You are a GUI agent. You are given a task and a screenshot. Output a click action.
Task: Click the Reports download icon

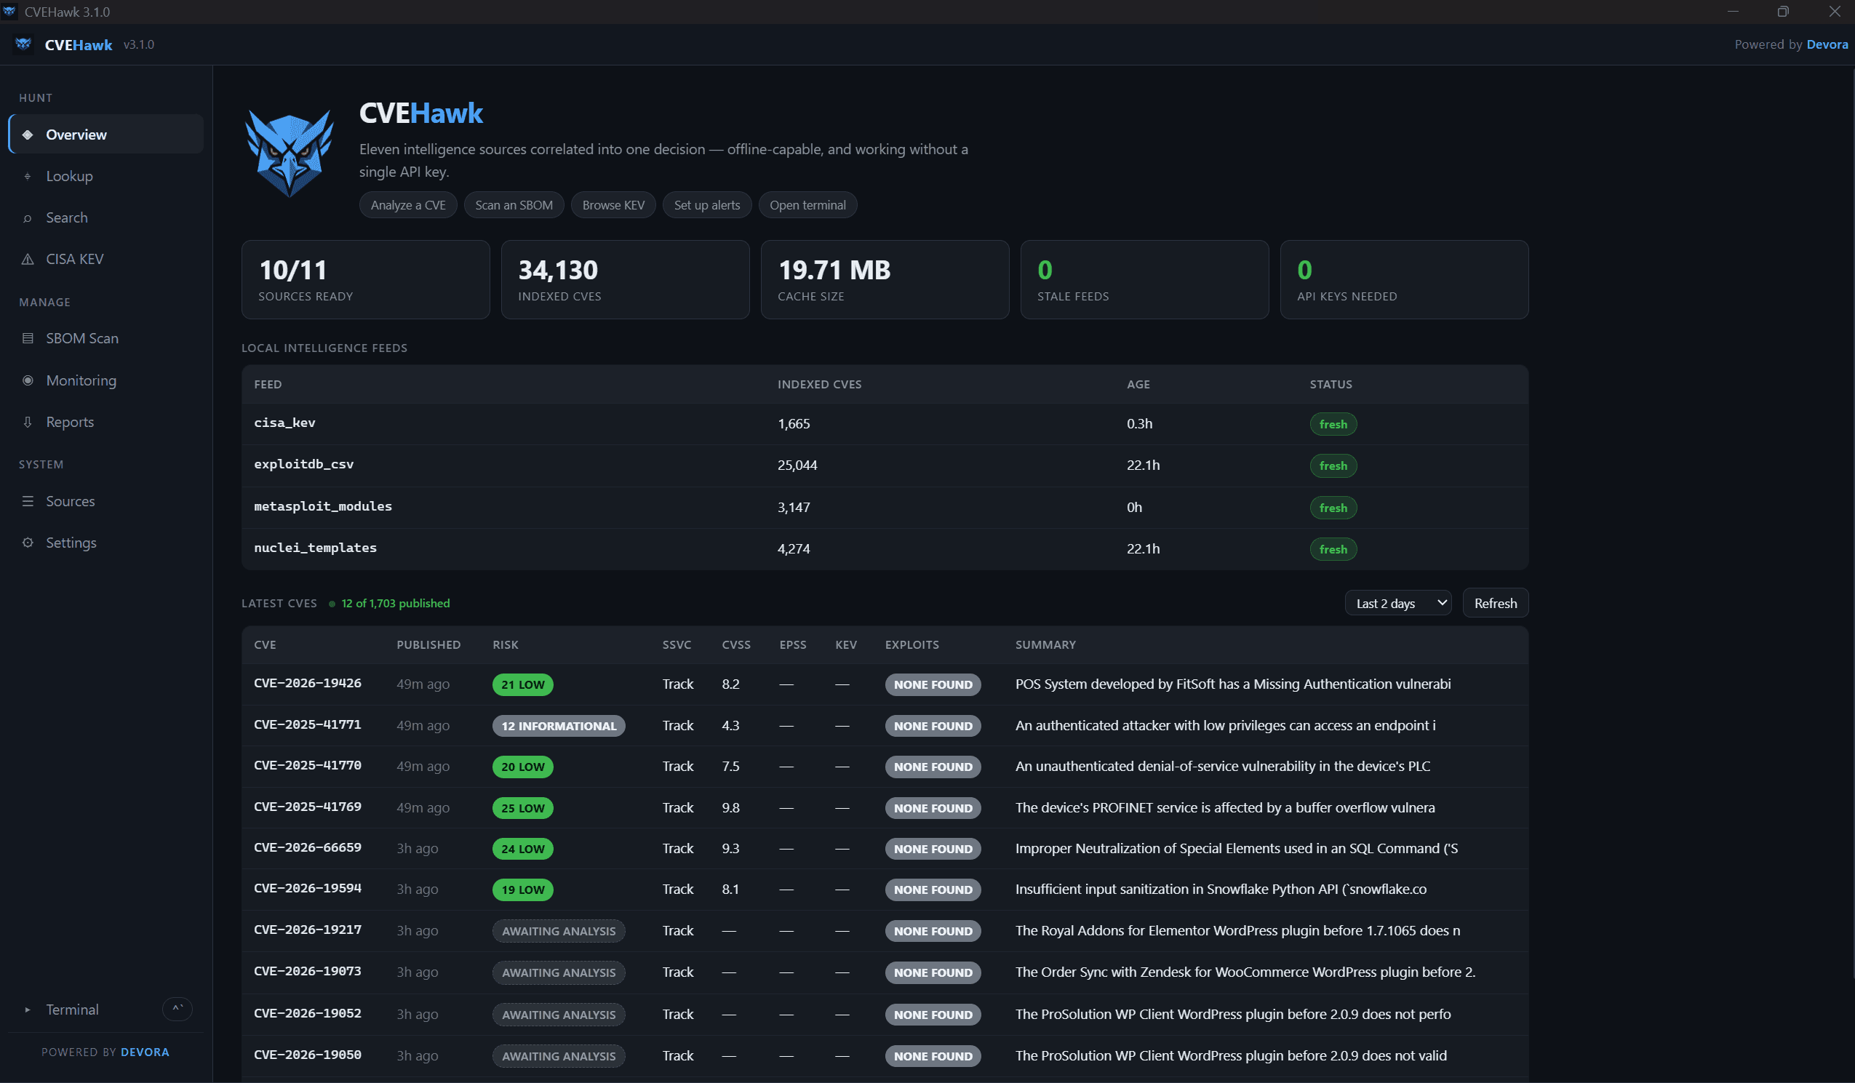click(28, 422)
